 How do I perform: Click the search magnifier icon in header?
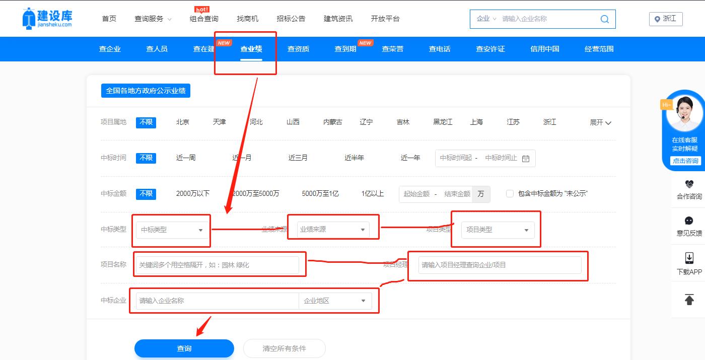[604, 19]
